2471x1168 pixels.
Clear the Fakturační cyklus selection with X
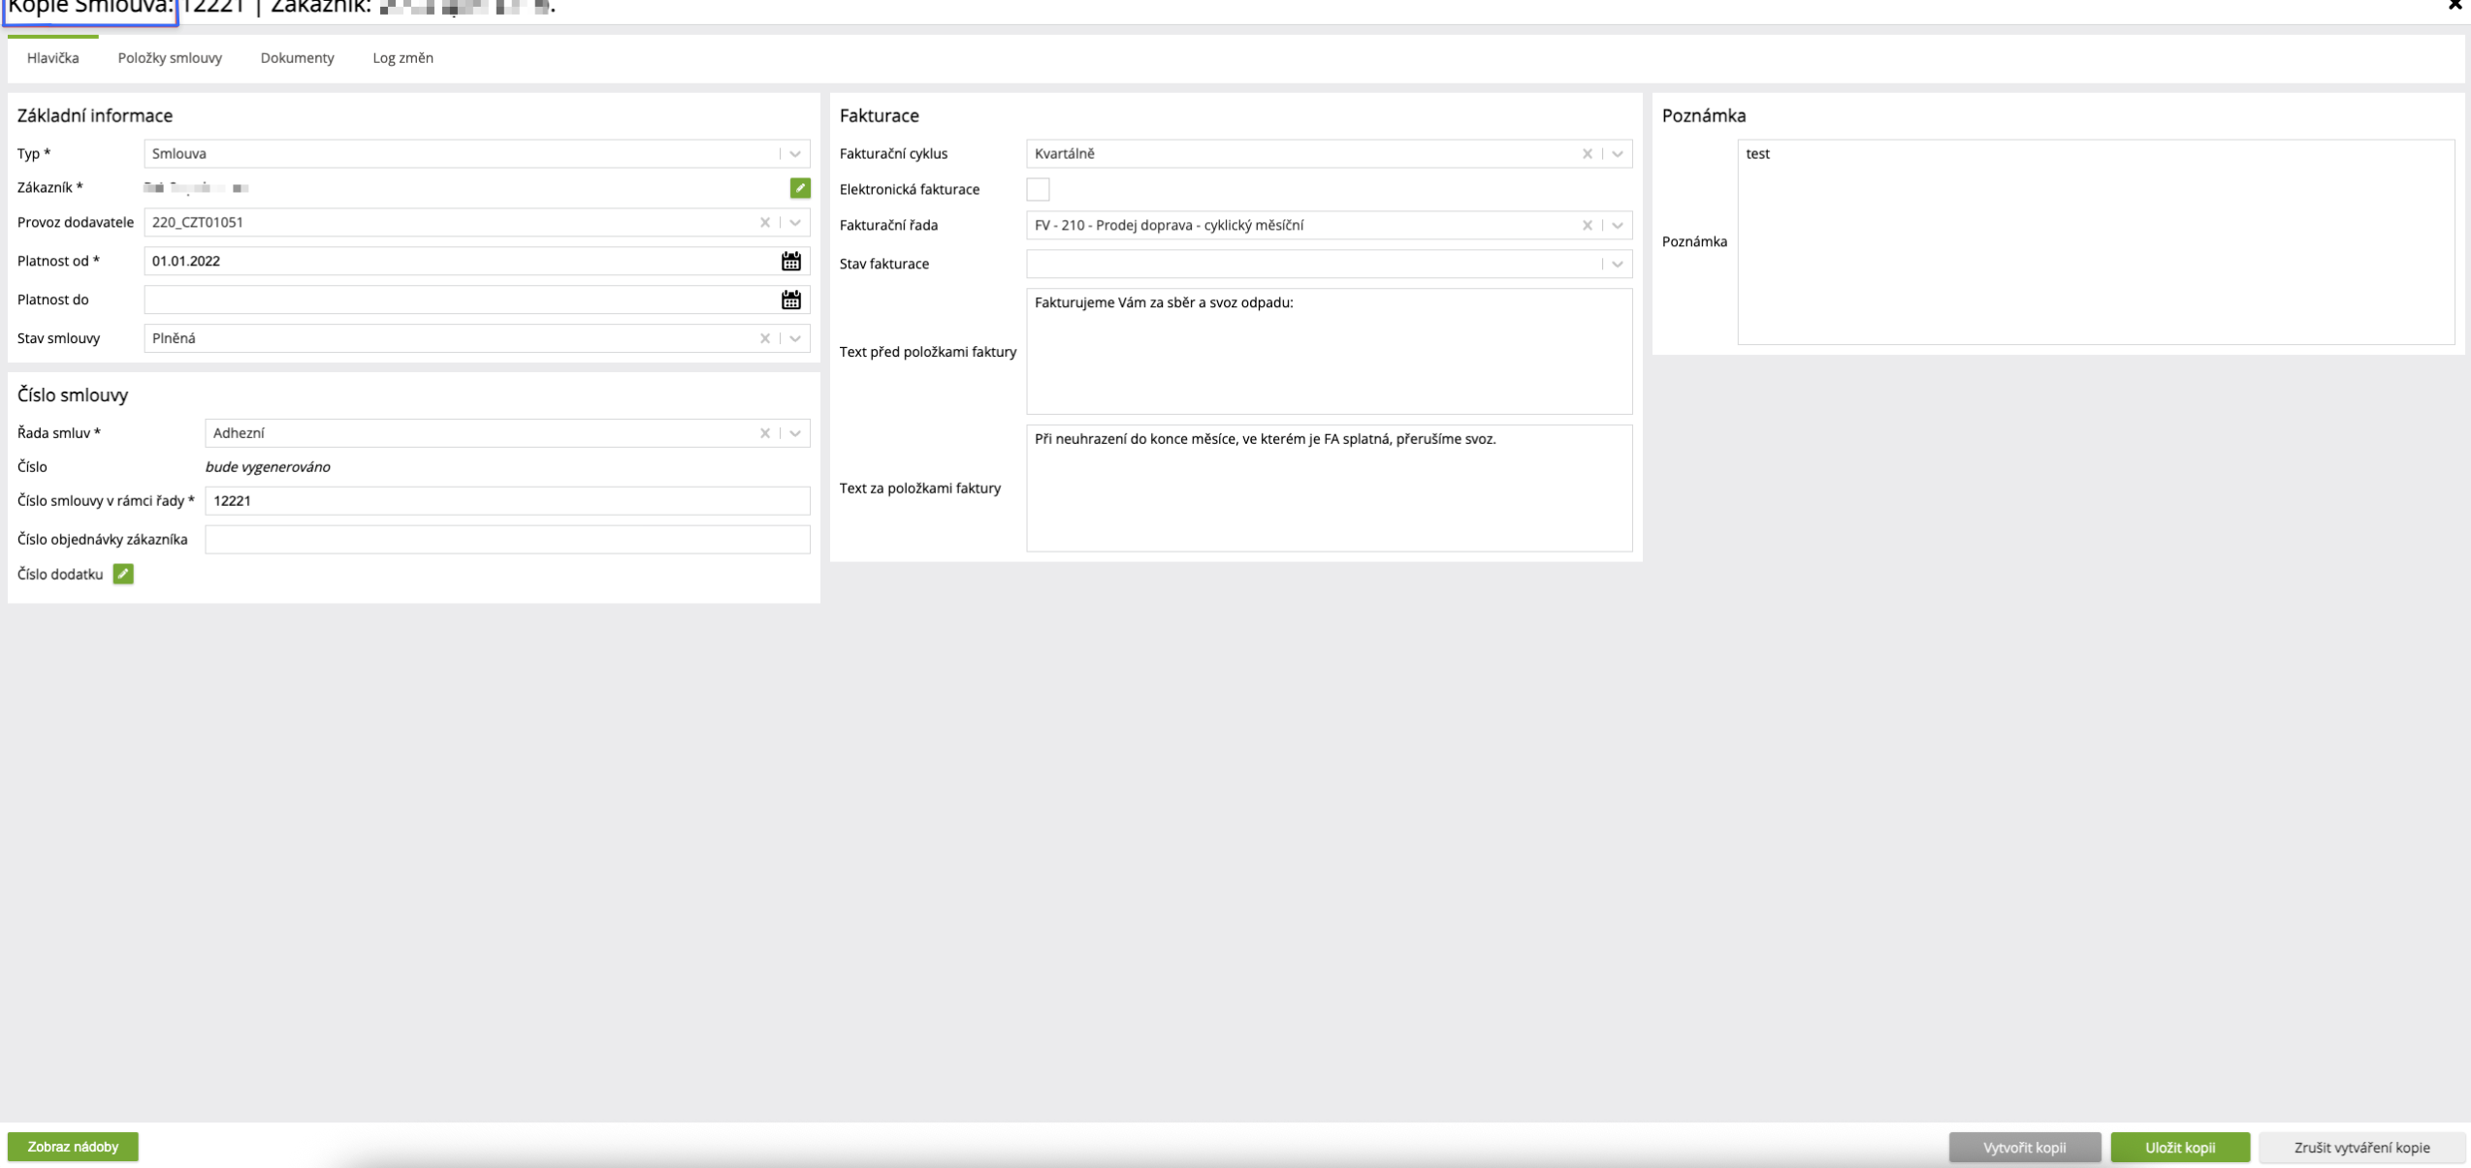[x=1587, y=153]
